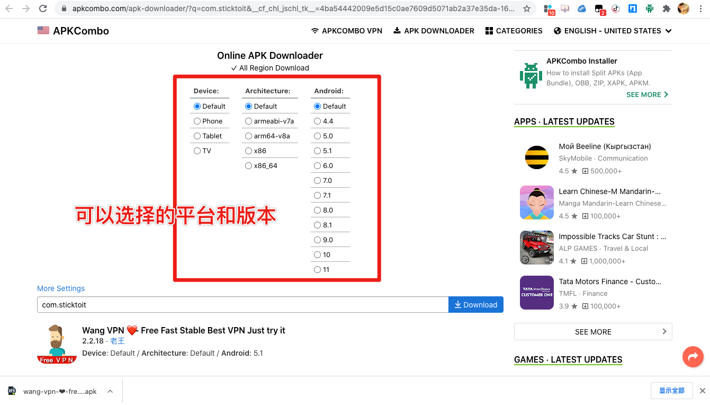Choose Android version 8.1

tap(318, 225)
